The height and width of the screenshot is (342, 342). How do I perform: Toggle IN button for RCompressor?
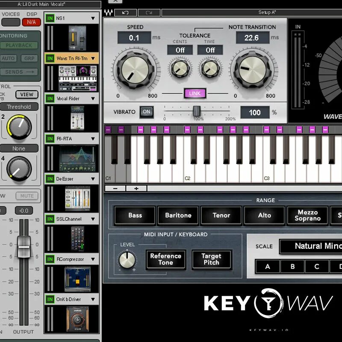(x=50, y=259)
